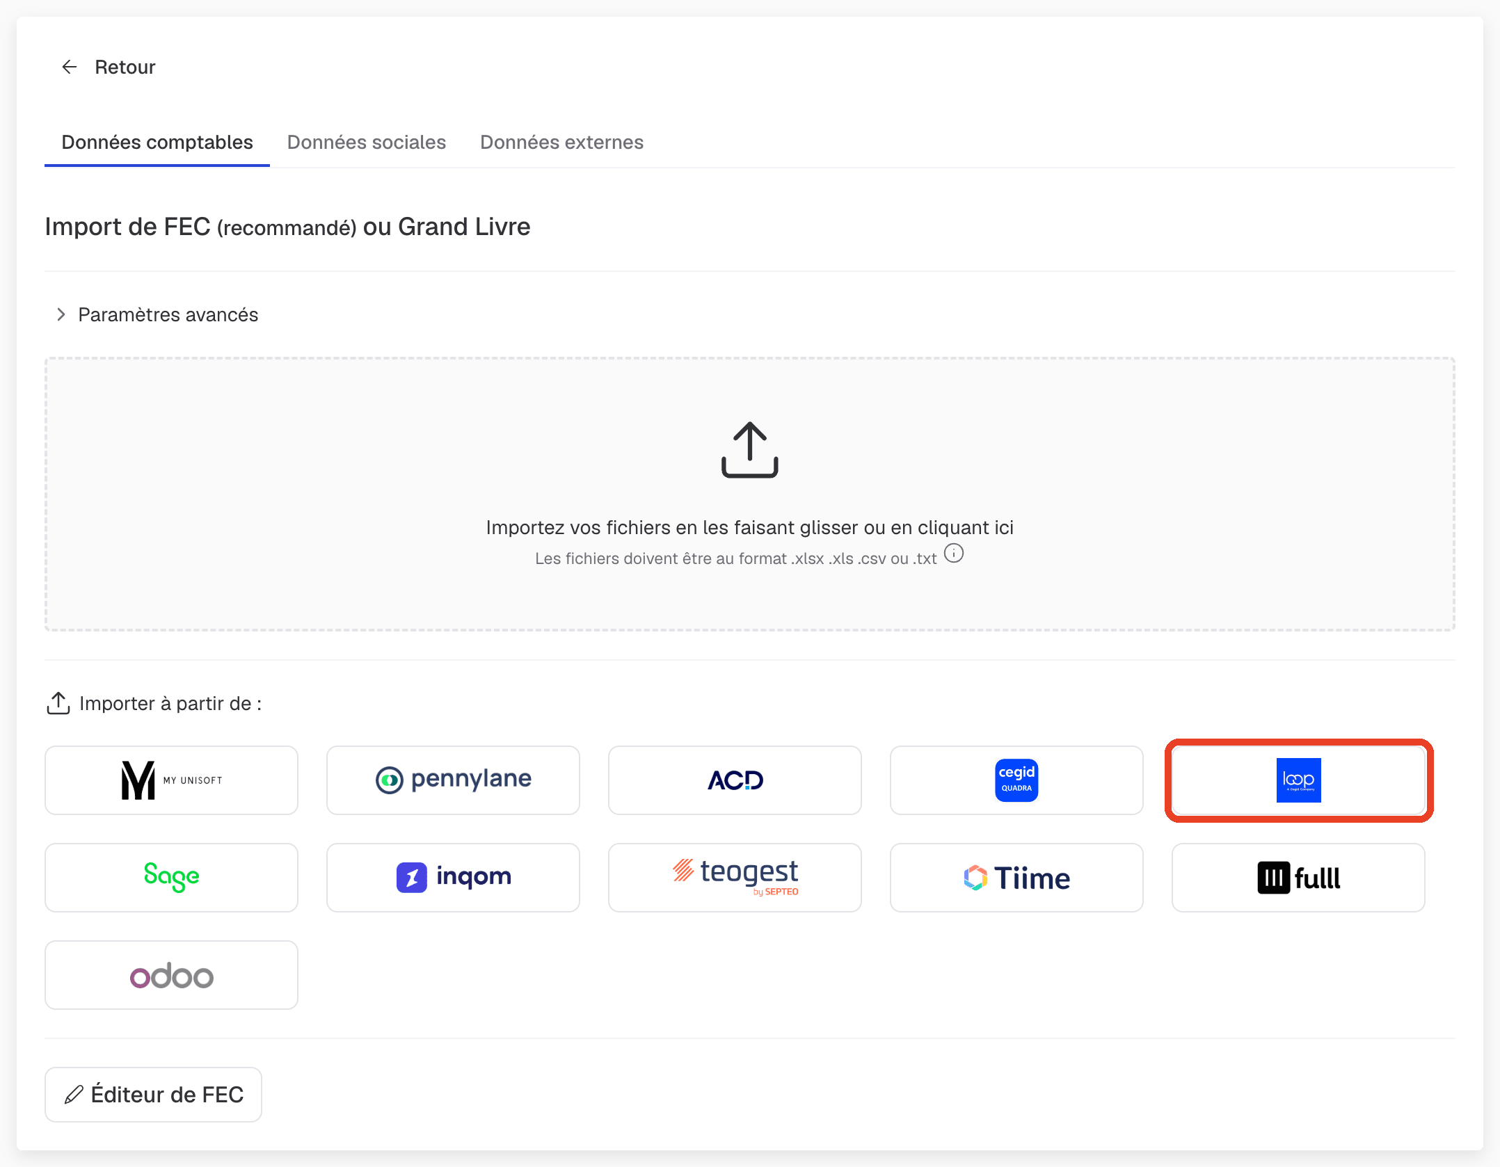Select the Données externes tab
1500x1167 pixels.
tap(561, 142)
